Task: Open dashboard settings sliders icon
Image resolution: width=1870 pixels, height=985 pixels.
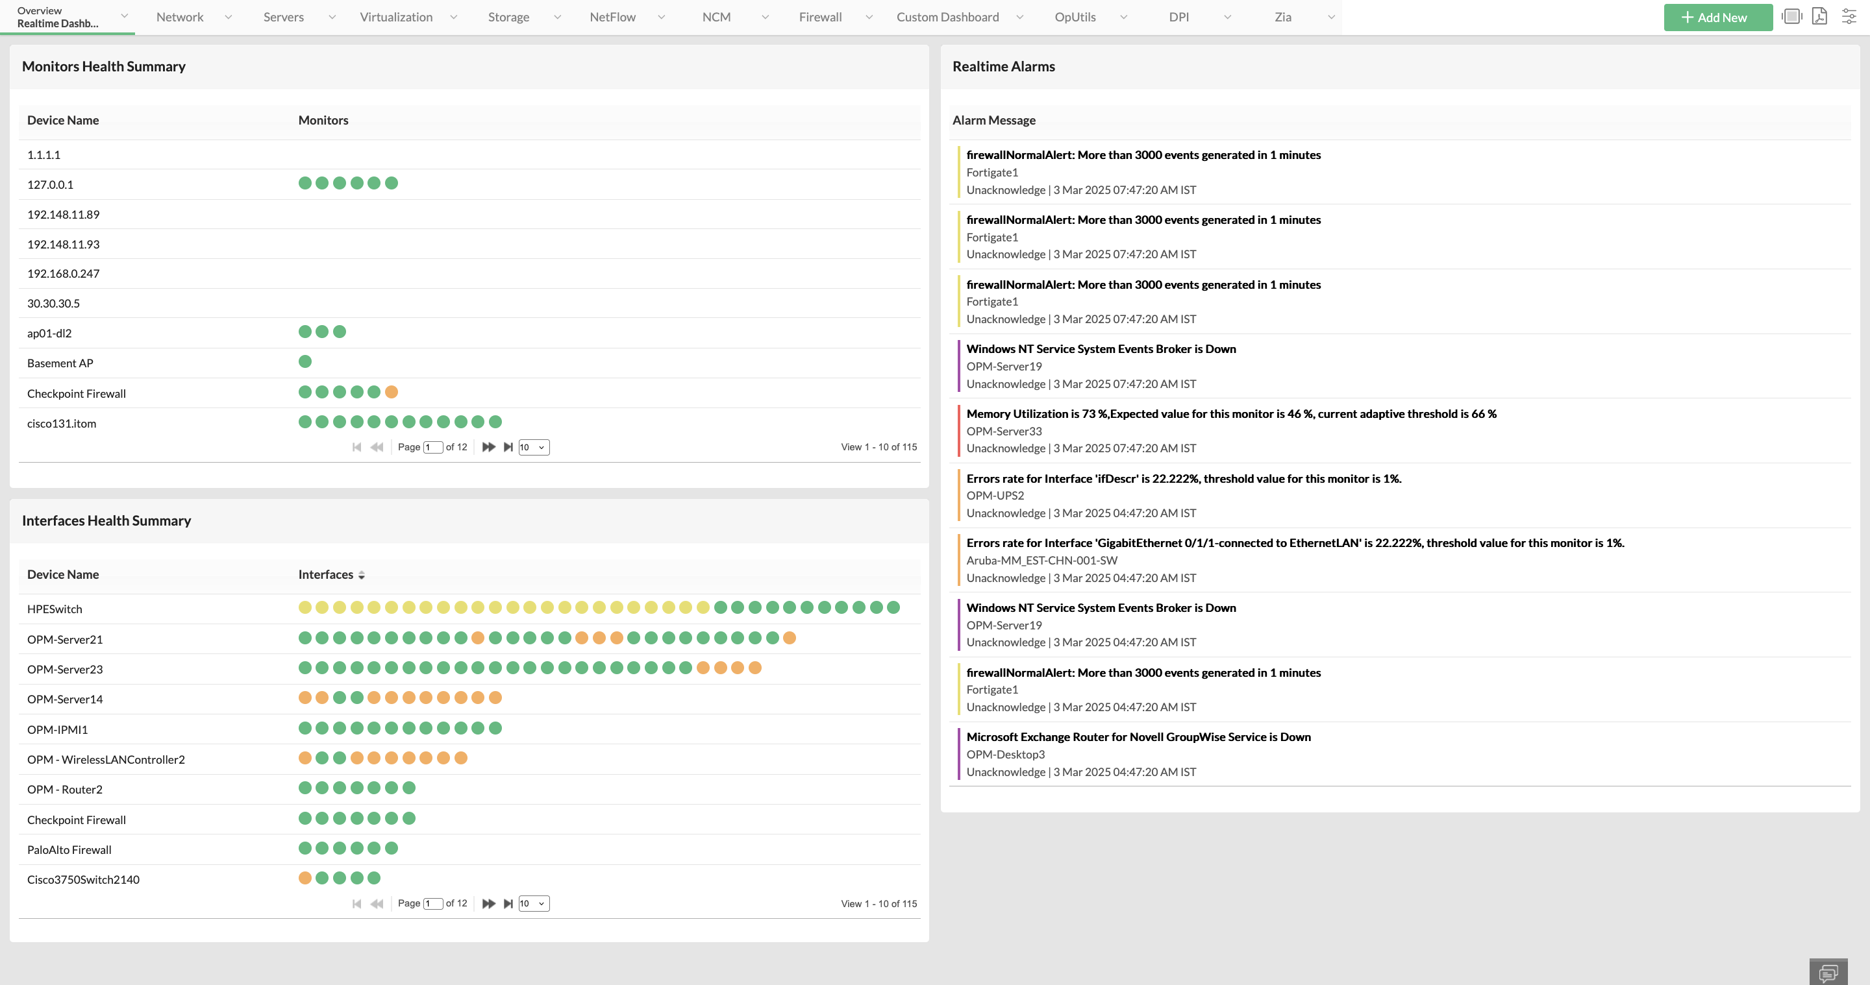Action: click(x=1848, y=17)
